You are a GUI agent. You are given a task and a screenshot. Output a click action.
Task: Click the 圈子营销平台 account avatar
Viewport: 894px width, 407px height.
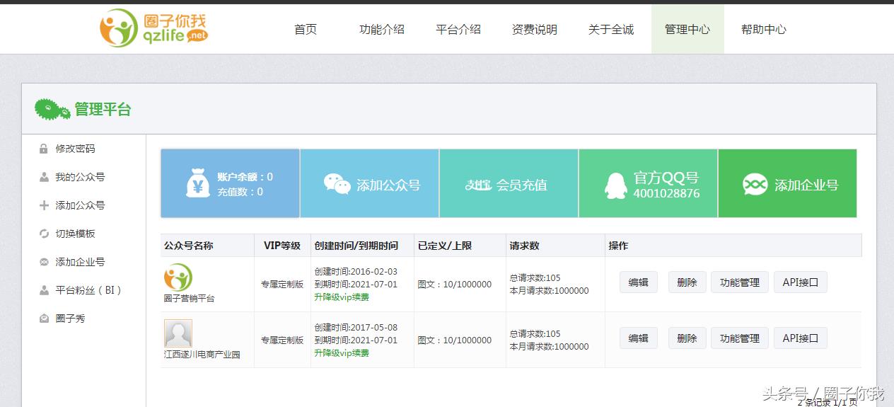coord(178,277)
